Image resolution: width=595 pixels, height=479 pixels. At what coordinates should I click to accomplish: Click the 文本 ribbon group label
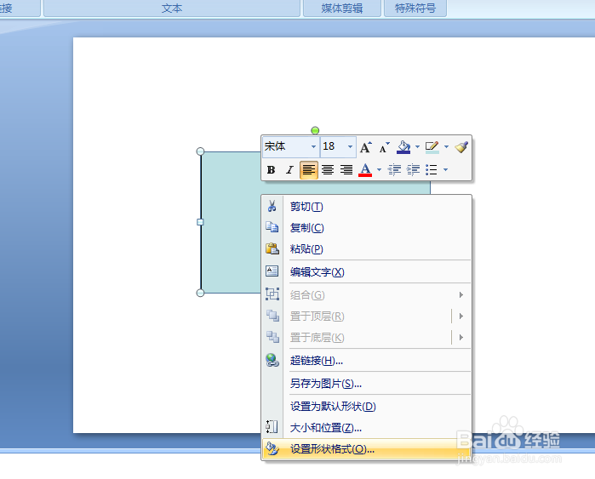[x=172, y=8]
